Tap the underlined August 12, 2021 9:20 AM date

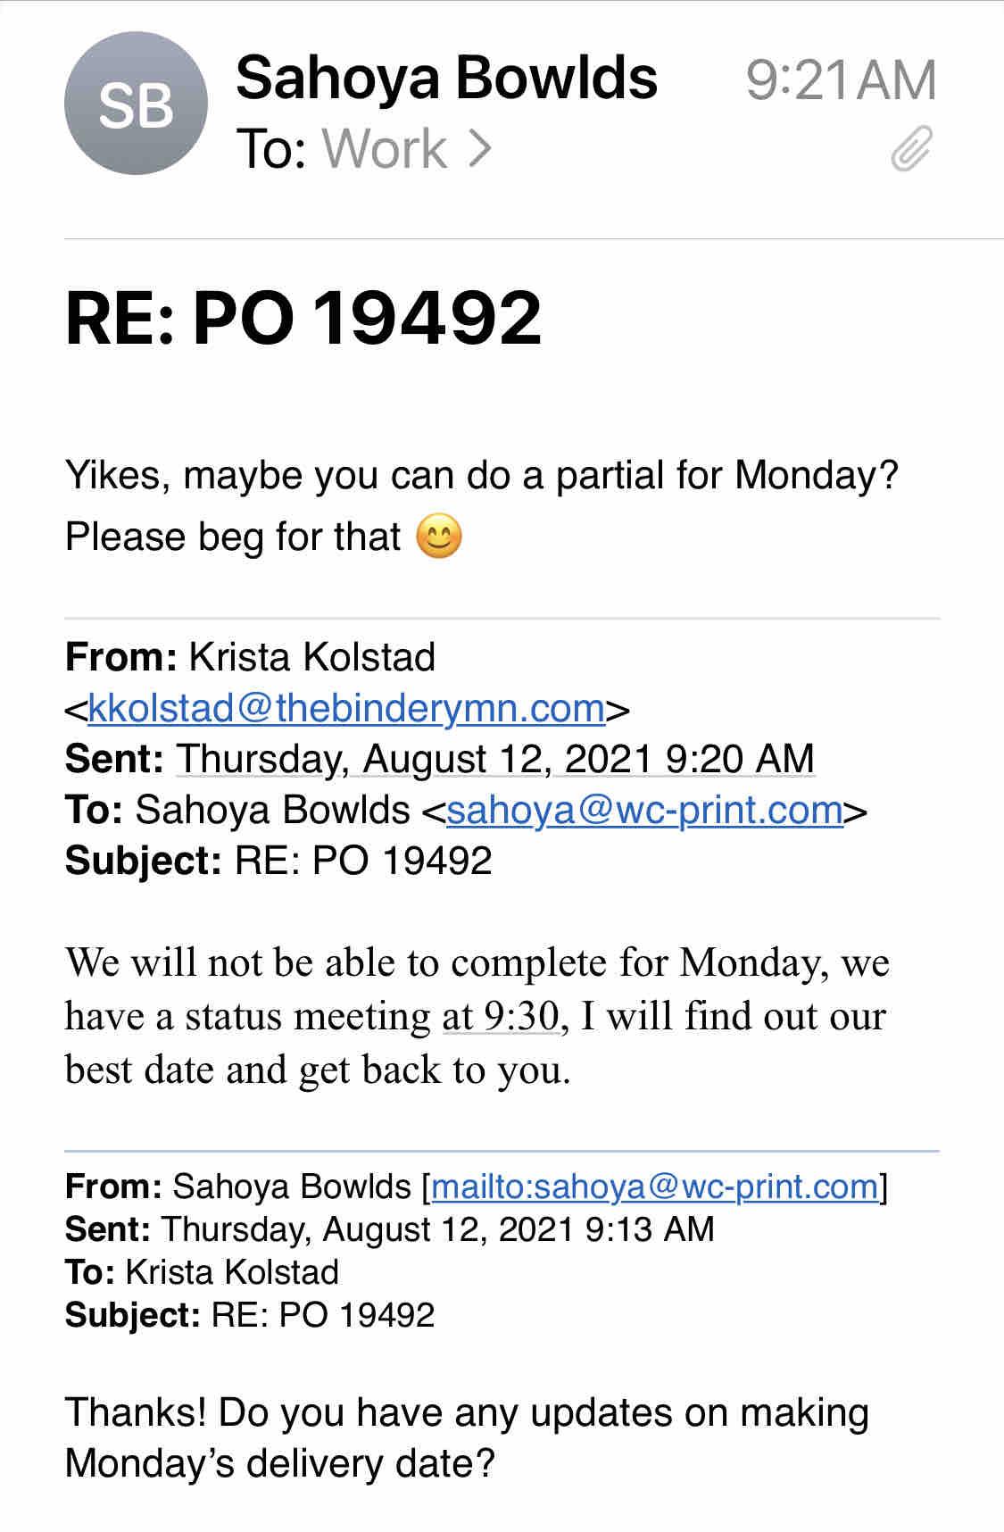tap(495, 759)
